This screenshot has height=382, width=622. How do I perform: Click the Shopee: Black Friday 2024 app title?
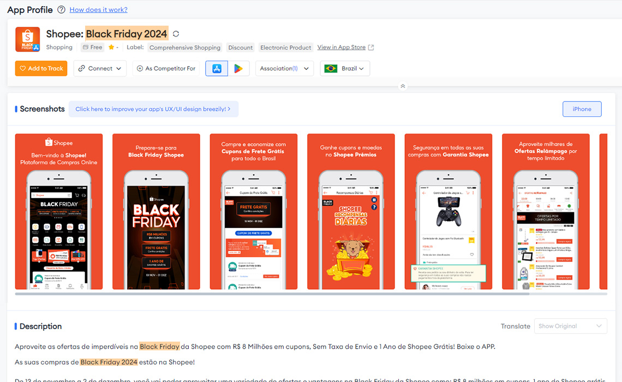pyautogui.click(x=106, y=34)
